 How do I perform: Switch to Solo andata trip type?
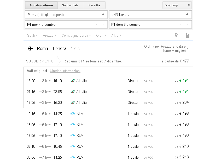[70, 5]
